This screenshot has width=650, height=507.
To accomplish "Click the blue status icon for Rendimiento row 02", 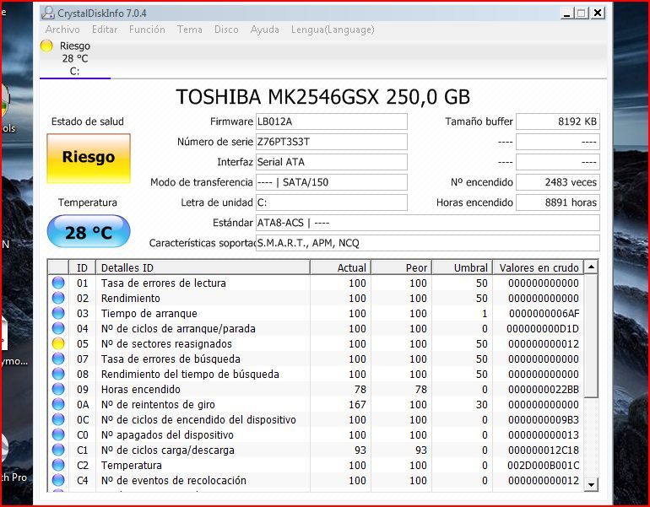I will tap(58, 299).
